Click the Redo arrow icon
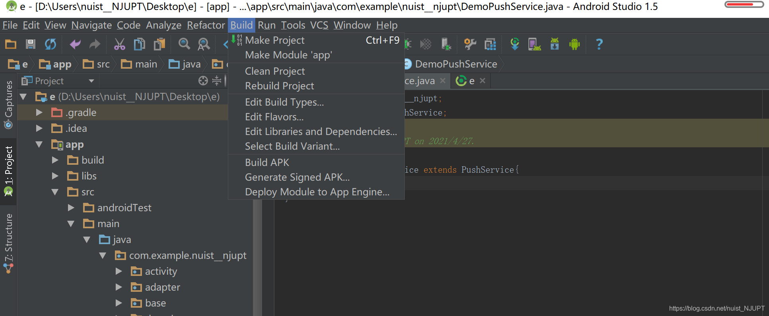The height and width of the screenshot is (316, 769). pyautogui.click(x=95, y=44)
